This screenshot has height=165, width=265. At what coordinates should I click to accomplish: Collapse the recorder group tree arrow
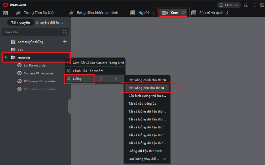[x=6, y=58]
